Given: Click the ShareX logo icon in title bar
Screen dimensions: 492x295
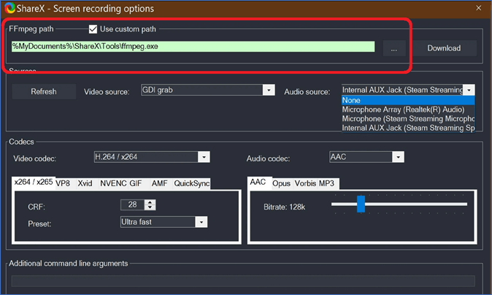Looking at the screenshot, I should click(9, 8).
